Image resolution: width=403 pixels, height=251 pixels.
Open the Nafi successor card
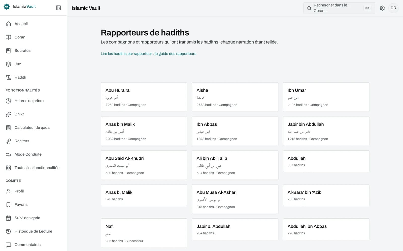click(144, 233)
